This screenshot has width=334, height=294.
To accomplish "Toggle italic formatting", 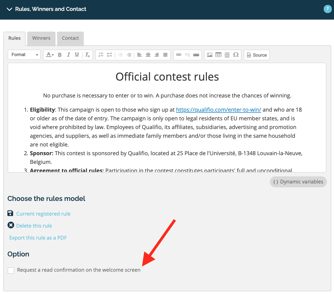I will click(x=69, y=55).
